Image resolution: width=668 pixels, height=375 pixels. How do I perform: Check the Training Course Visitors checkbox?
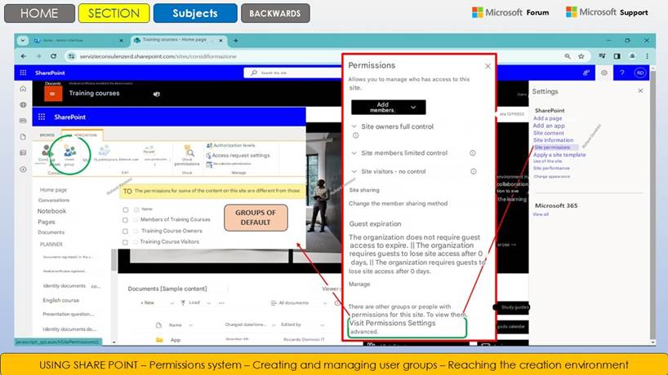[x=125, y=242]
